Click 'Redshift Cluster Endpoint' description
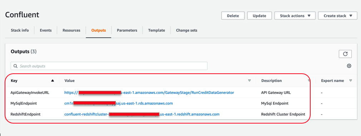Viewport: 361px width, 136px height. [x=283, y=114]
